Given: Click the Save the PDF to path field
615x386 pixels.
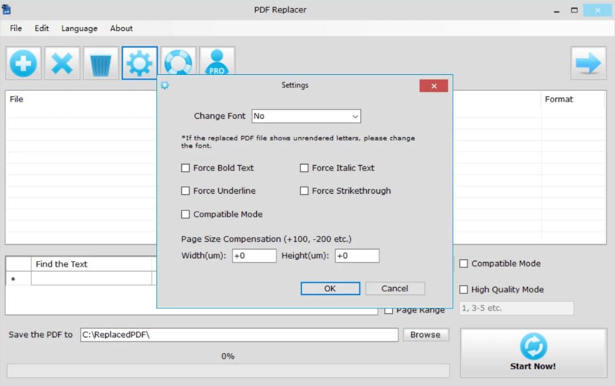Looking at the screenshot, I should click(239, 335).
